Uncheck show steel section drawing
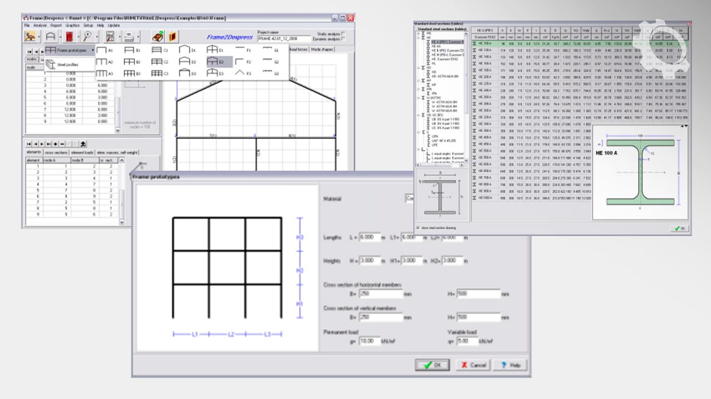The height and width of the screenshot is (399, 711). coord(418,228)
